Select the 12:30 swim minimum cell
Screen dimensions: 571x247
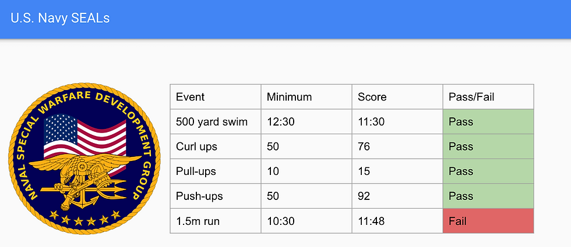pos(306,121)
